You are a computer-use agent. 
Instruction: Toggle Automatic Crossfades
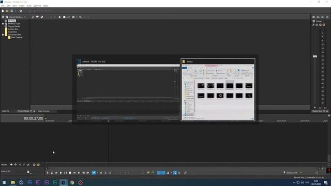tap(163, 173)
